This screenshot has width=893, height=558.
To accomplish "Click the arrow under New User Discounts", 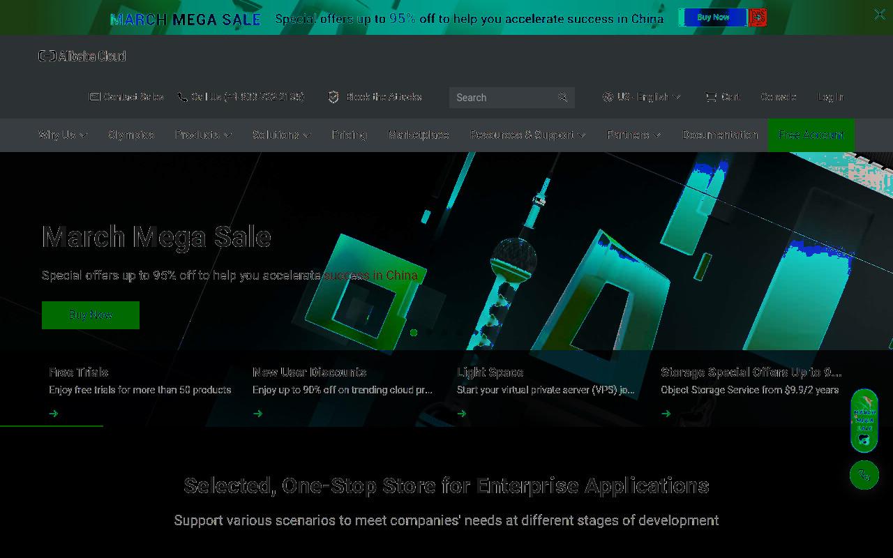I will [257, 414].
